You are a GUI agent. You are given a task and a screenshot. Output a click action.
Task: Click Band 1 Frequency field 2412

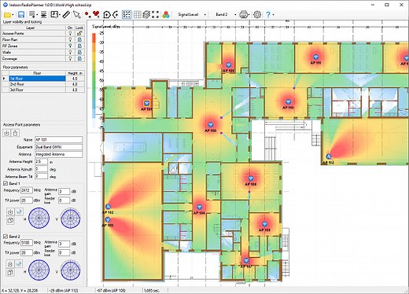point(27,190)
